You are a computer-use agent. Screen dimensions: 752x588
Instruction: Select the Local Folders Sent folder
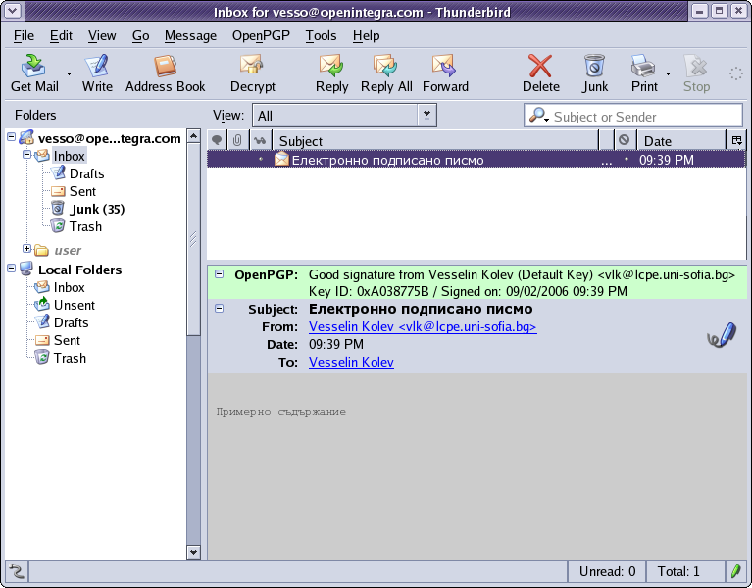tap(67, 341)
